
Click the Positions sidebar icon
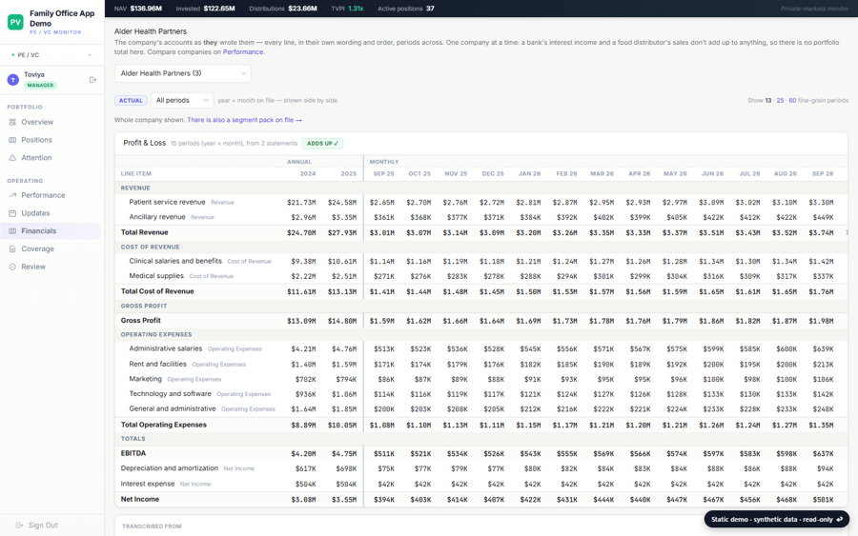tap(12, 140)
